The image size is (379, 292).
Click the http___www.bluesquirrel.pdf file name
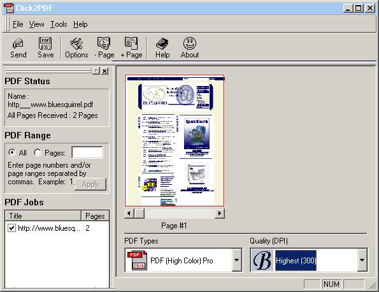[x=50, y=105]
